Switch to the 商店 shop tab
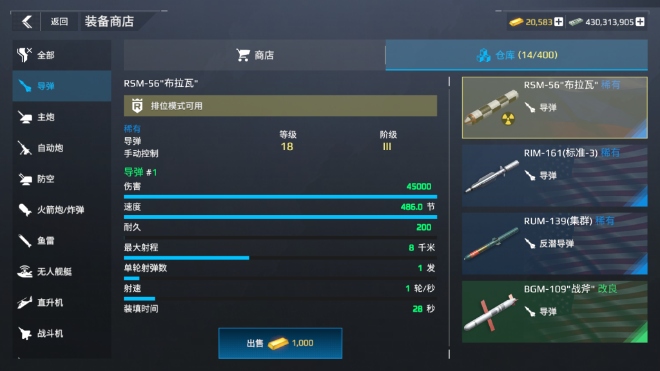 (255, 55)
